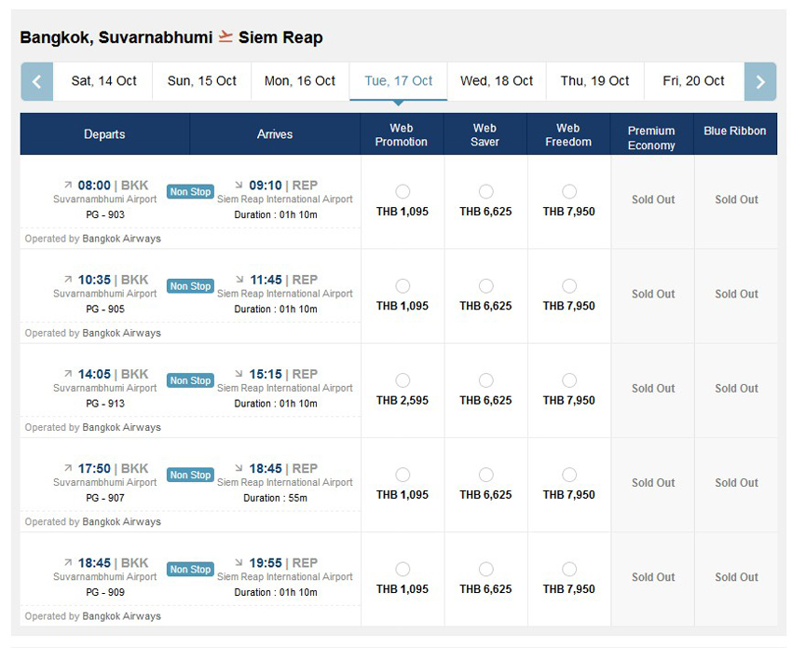
Task: Click the departure arrow icon beside 08:00 BKK
Action: click(68, 186)
